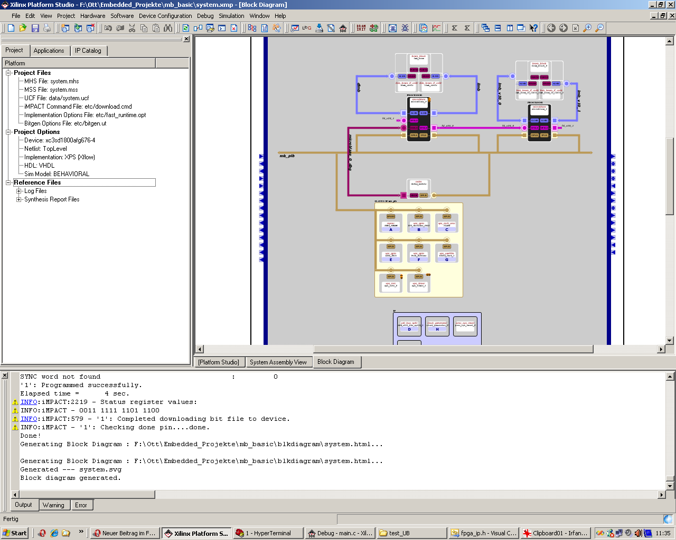Open the INFO:iMPACT:2219 link
The width and height of the screenshot is (676, 540).
[29, 402]
